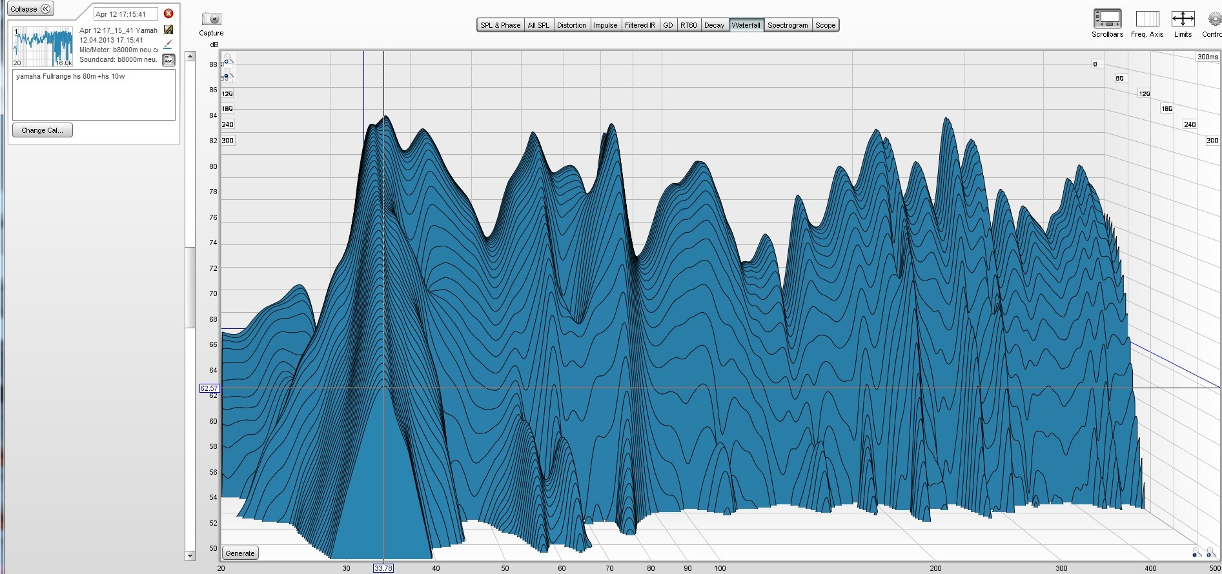Click the 300ms time range label

(1208, 57)
